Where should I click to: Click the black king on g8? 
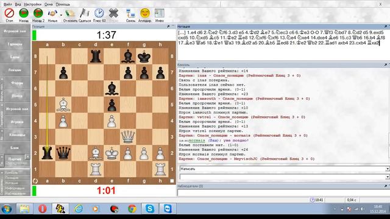pos(144,56)
